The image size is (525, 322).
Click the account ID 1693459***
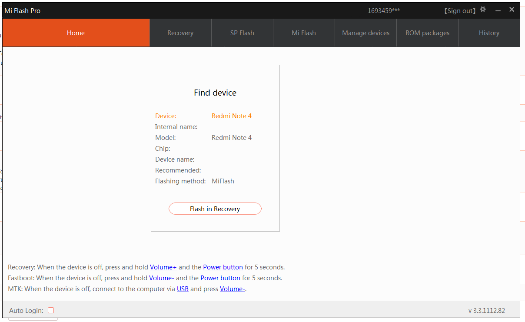[x=383, y=11]
